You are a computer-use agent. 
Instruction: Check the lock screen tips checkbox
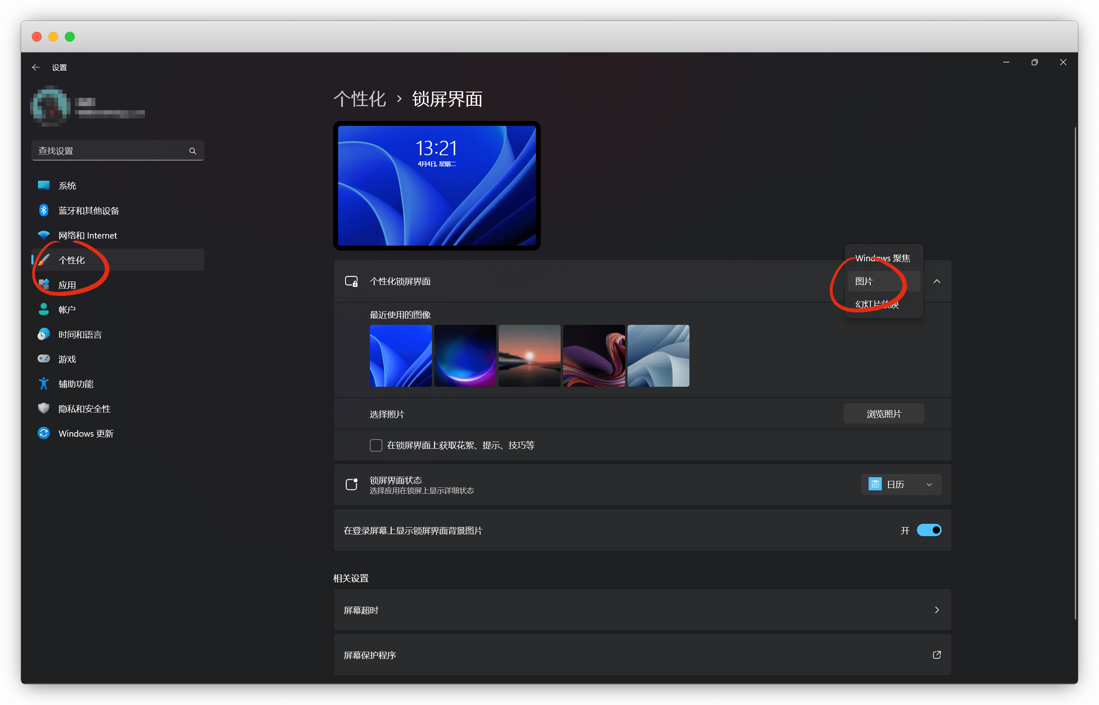(x=376, y=445)
